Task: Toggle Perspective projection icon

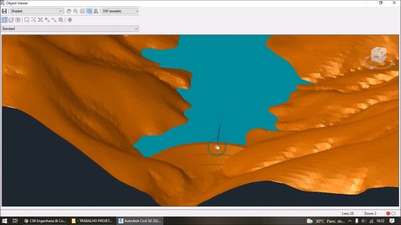Action: point(11,19)
